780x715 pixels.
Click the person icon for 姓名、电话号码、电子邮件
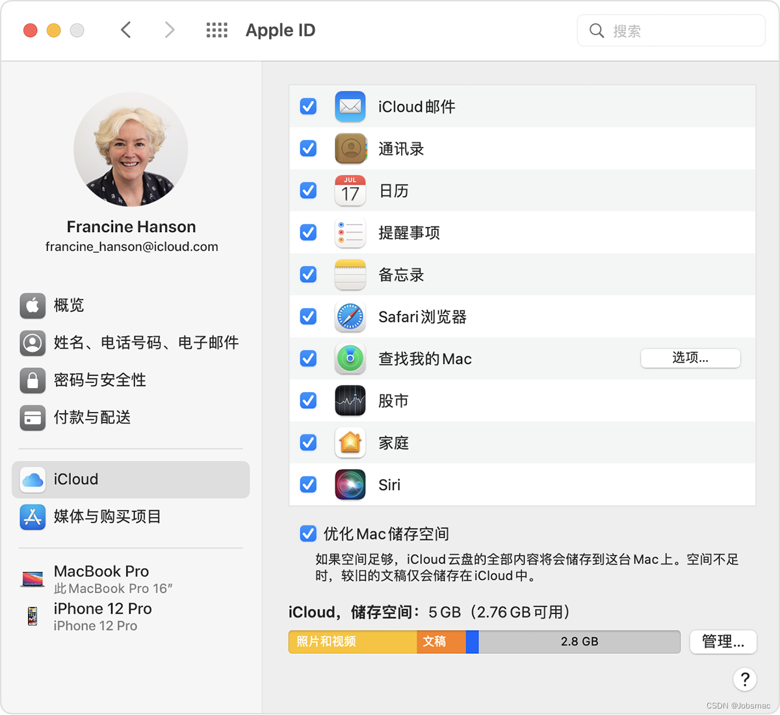(32, 343)
